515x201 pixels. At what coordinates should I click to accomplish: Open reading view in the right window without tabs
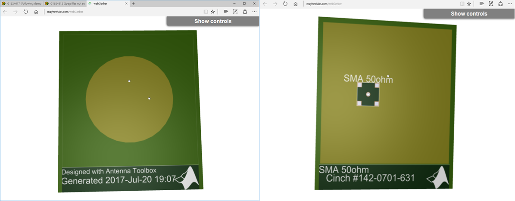click(462, 4)
